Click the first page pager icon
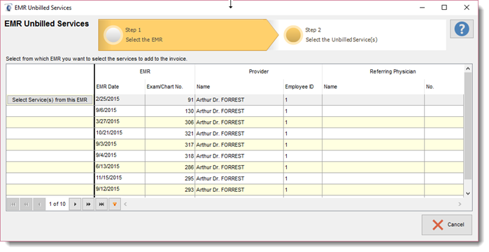The image size is (489, 252). tap(13, 204)
